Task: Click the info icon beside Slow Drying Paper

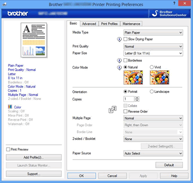Action: tap(119, 39)
